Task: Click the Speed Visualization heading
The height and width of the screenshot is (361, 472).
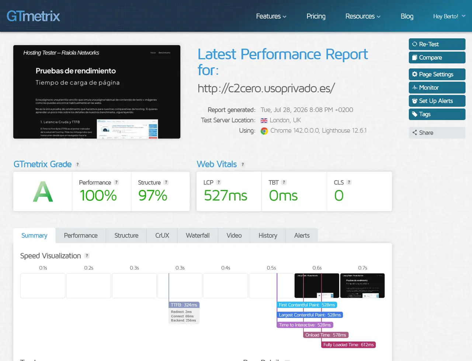Action: tap(51, 256)
